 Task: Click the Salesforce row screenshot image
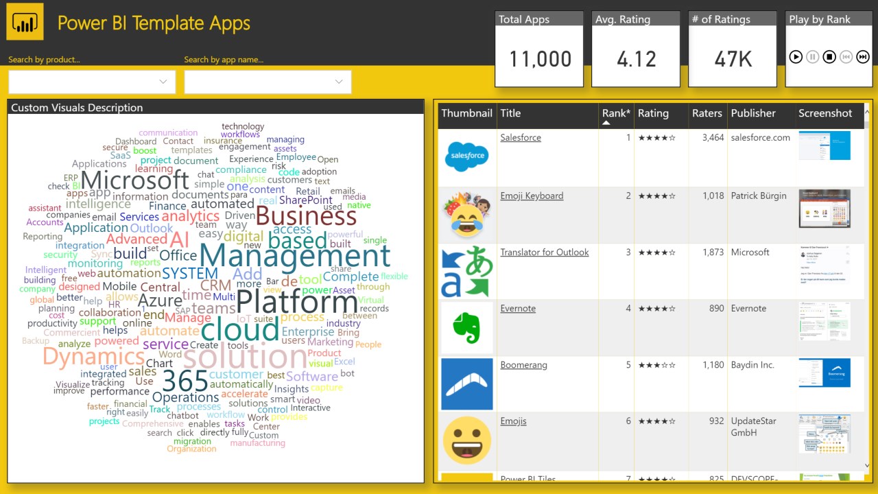[824, 145]
